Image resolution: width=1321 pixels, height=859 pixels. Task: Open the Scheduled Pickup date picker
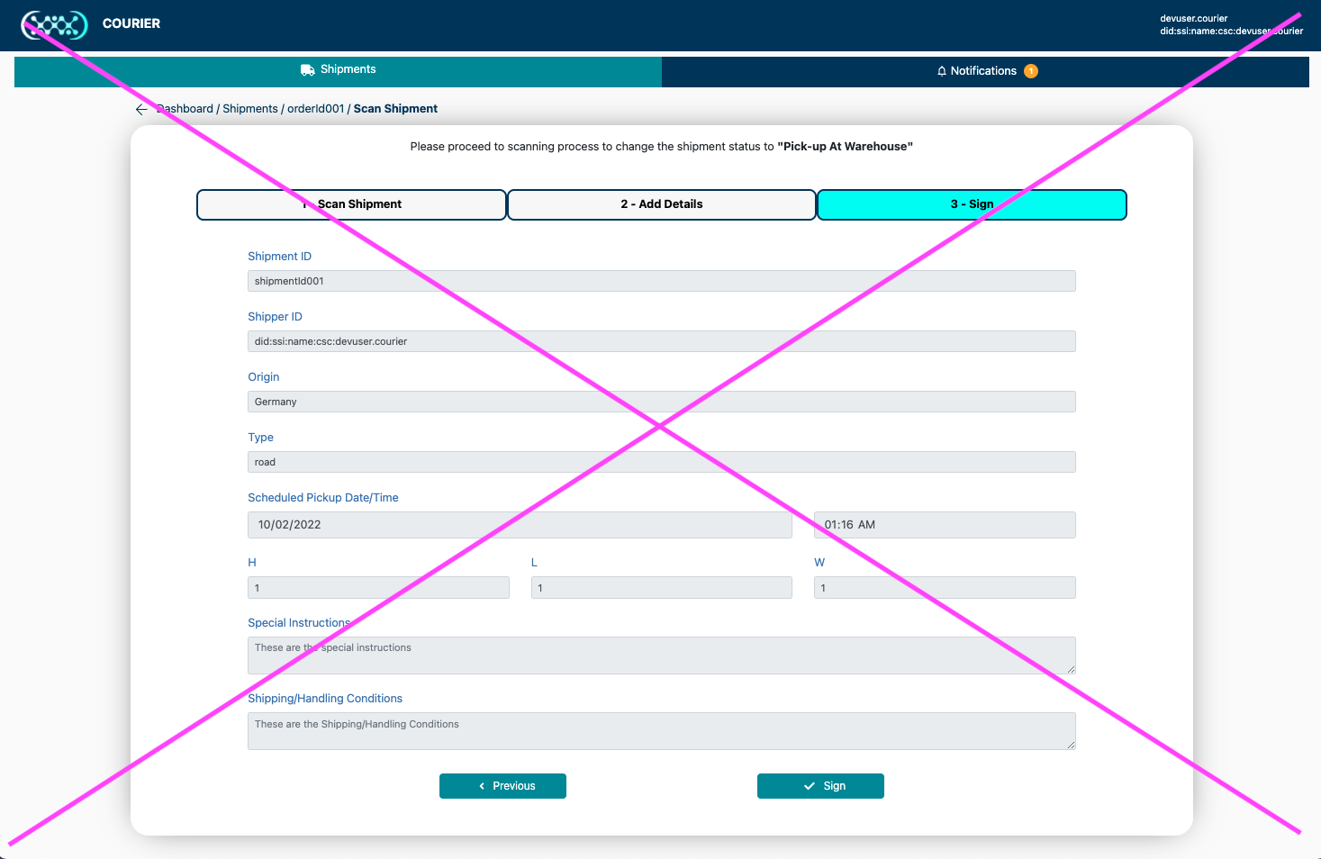tap(520, 524)
